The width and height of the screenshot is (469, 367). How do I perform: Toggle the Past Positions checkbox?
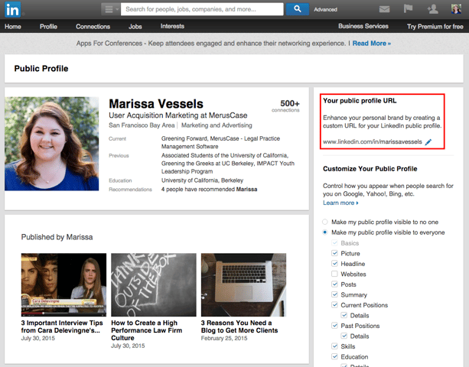tap(334, 326)
